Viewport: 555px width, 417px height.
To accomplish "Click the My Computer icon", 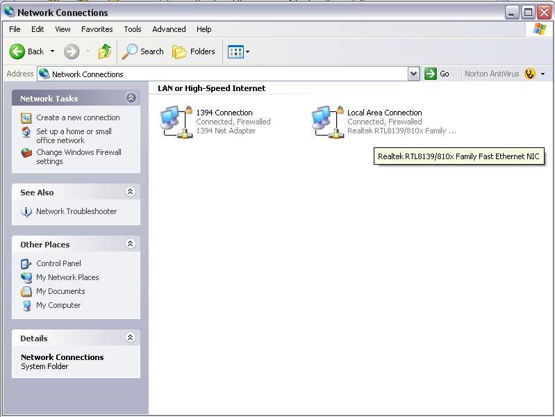I will [26, 305].
